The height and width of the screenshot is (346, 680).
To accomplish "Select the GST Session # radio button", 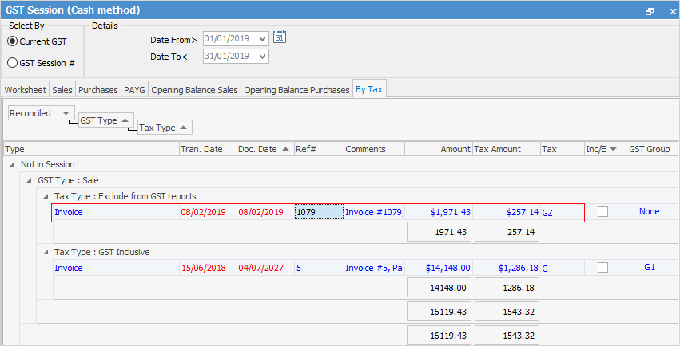I will tap(12, 63).
